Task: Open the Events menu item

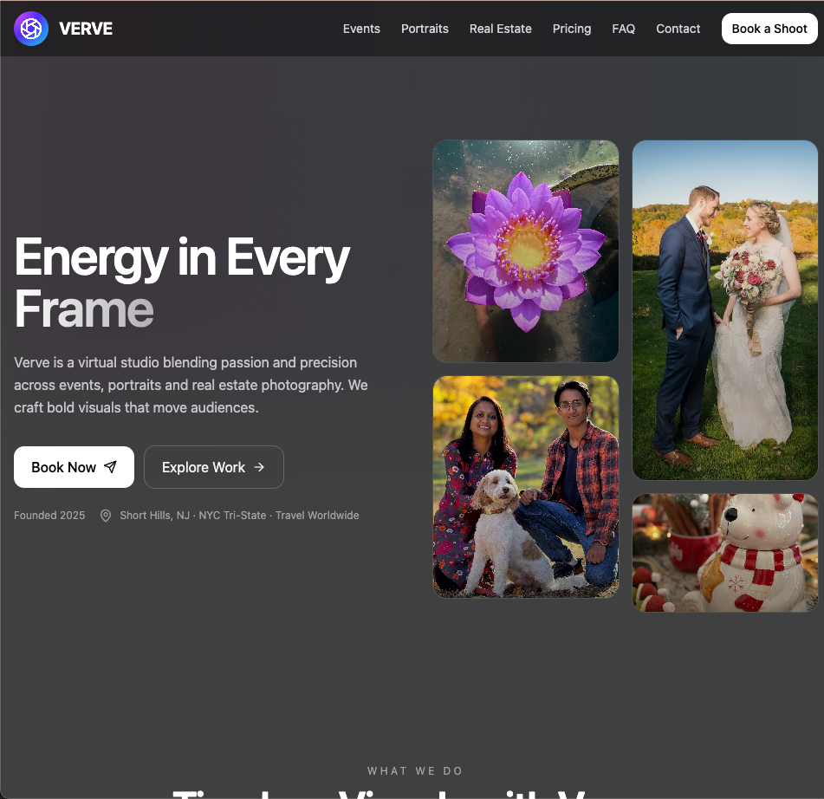Action: coord(361,29)
